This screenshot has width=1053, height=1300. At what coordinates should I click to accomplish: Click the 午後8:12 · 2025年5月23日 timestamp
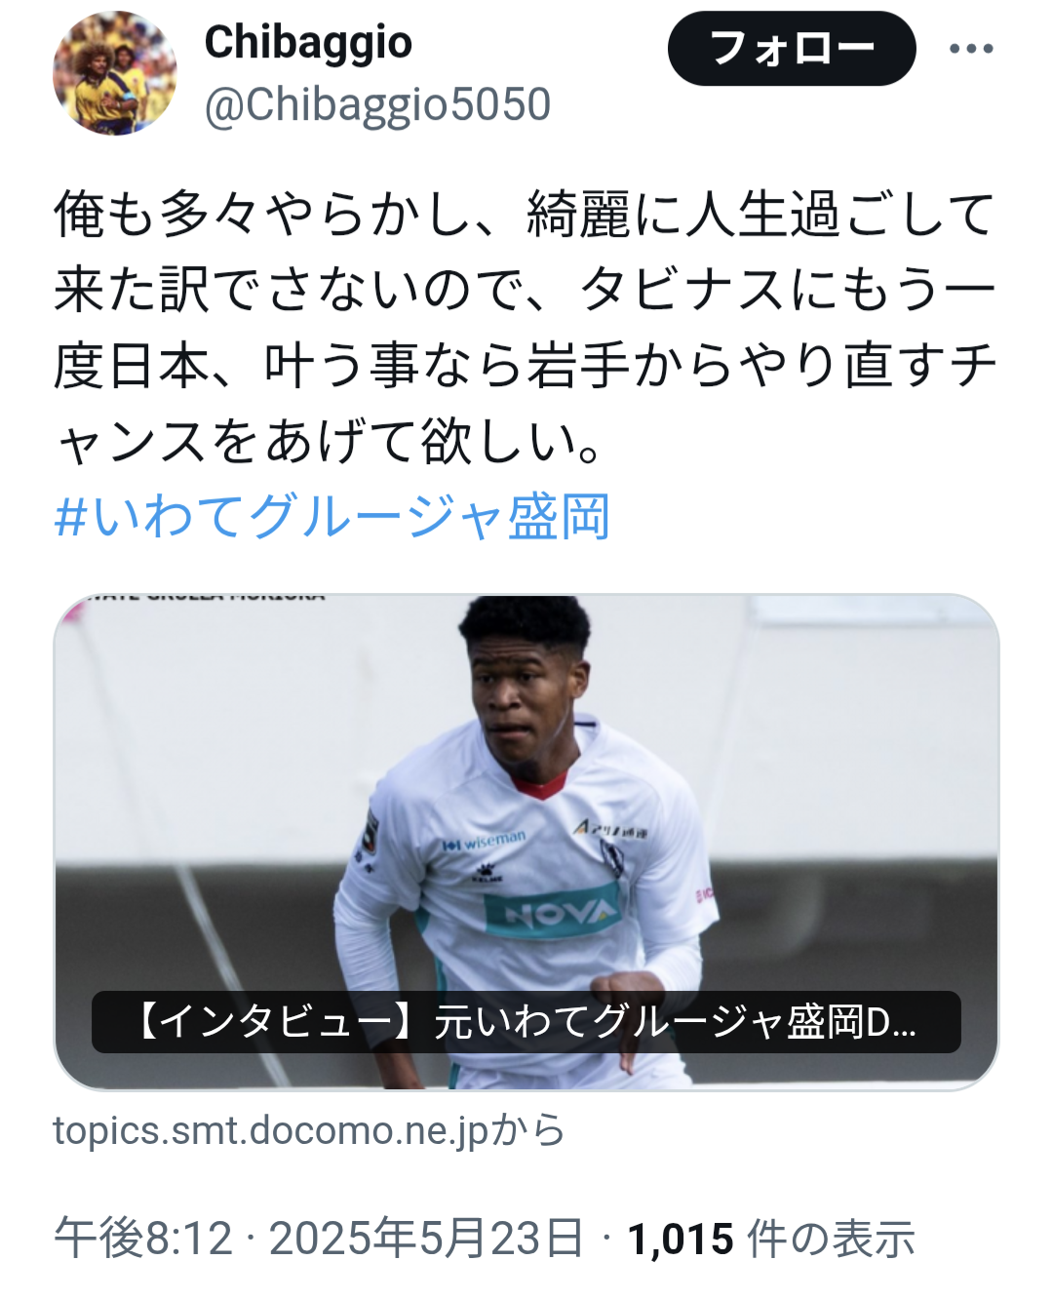click(319, 1239)
